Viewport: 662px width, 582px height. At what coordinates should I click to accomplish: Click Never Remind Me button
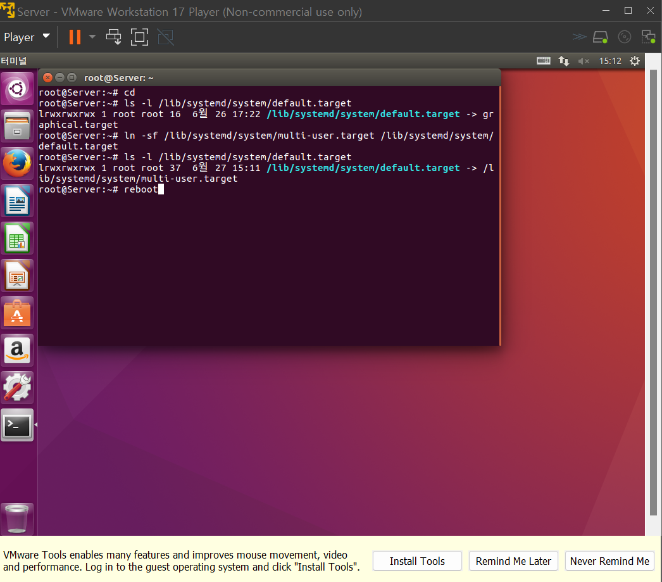tap(609, 561)
